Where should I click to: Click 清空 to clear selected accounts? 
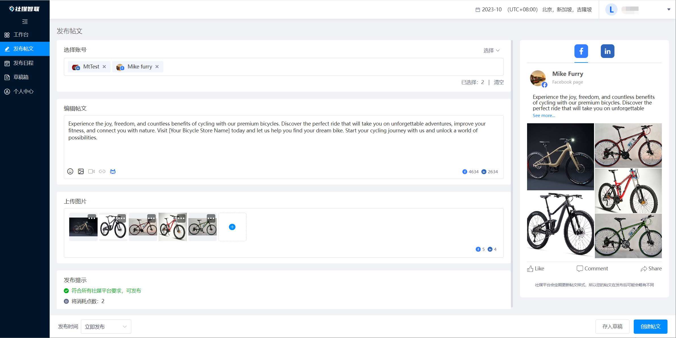coord(499,82)
